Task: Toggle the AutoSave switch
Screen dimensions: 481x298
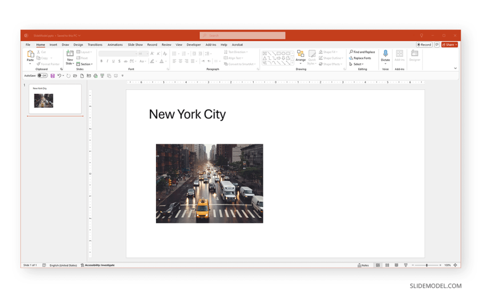Action: coord(43,76)
